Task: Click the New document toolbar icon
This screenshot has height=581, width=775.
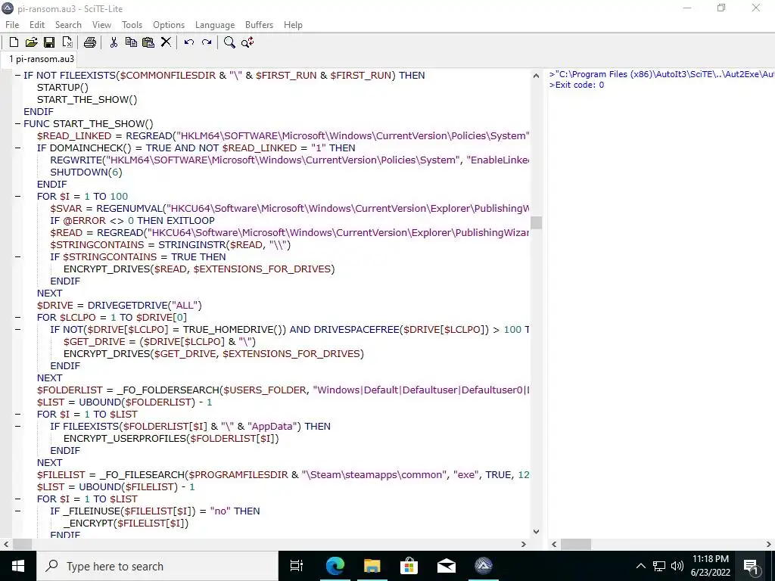Action: pos(14,42)
